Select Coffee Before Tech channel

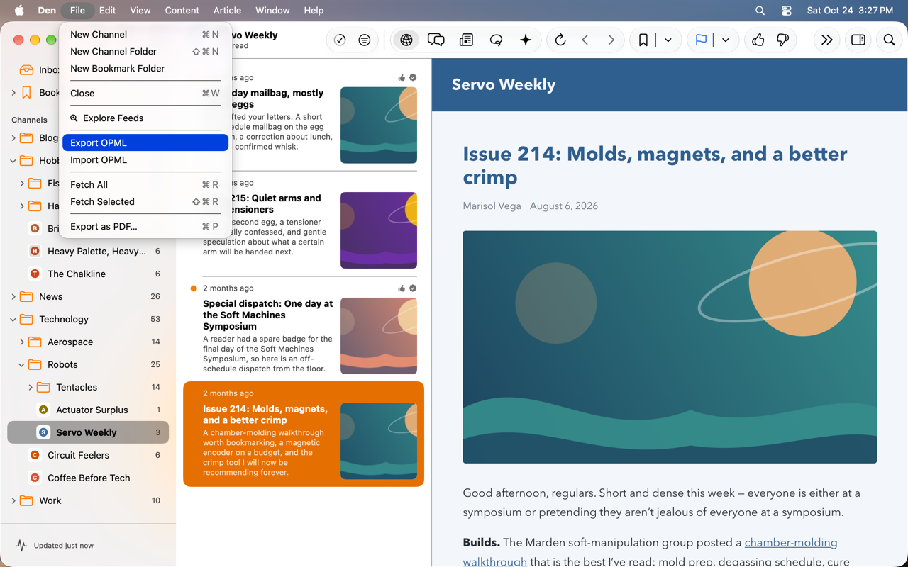[88, 478]
